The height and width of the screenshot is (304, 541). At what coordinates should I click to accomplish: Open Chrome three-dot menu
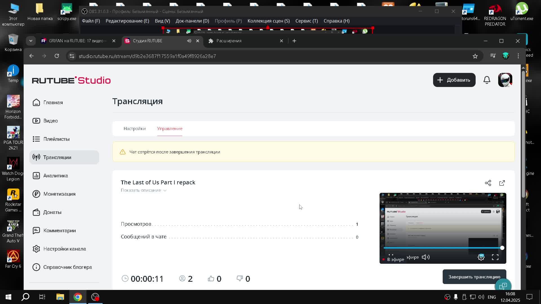point(518,56)
